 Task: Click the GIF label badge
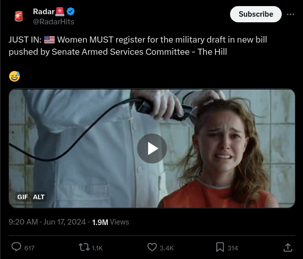(x=23, y=197)
